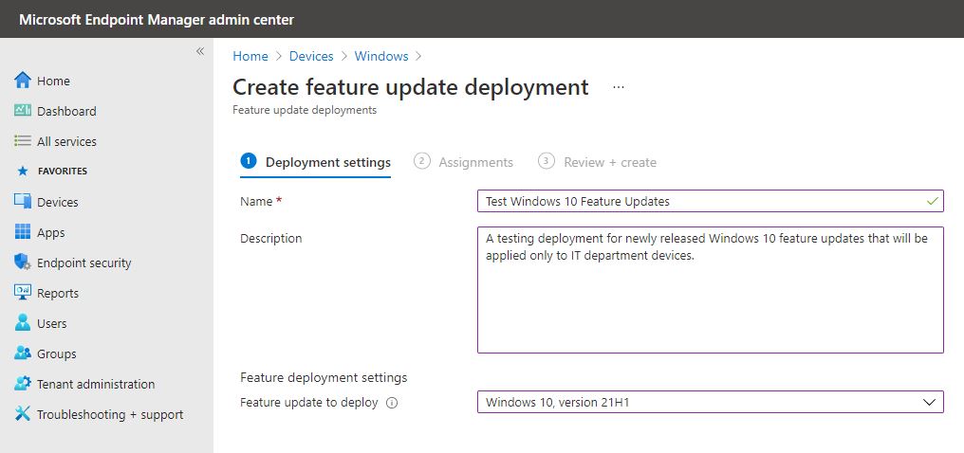This screenshot has width=964, height=453.
Task: Click the Groups people icon
Action: pos(23,353)
